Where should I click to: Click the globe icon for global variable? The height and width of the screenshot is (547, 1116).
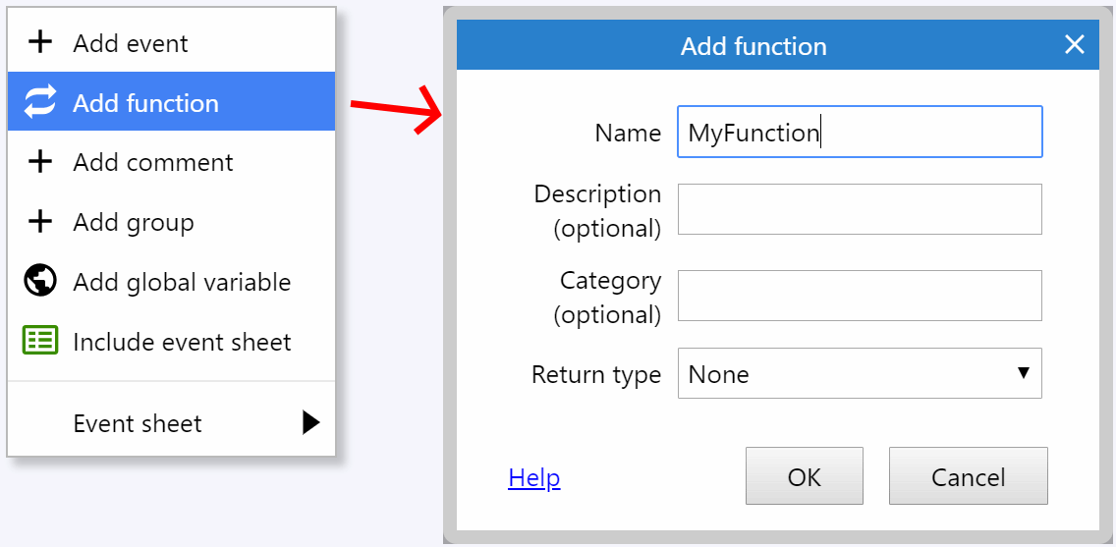tap(40, 281)
